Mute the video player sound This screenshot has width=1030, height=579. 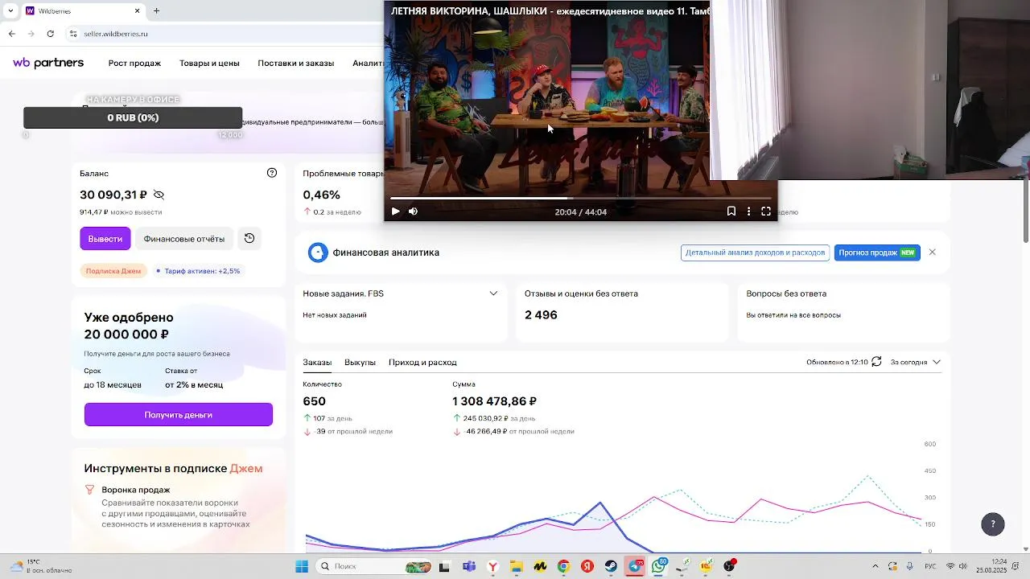click(x=413, y=211)
